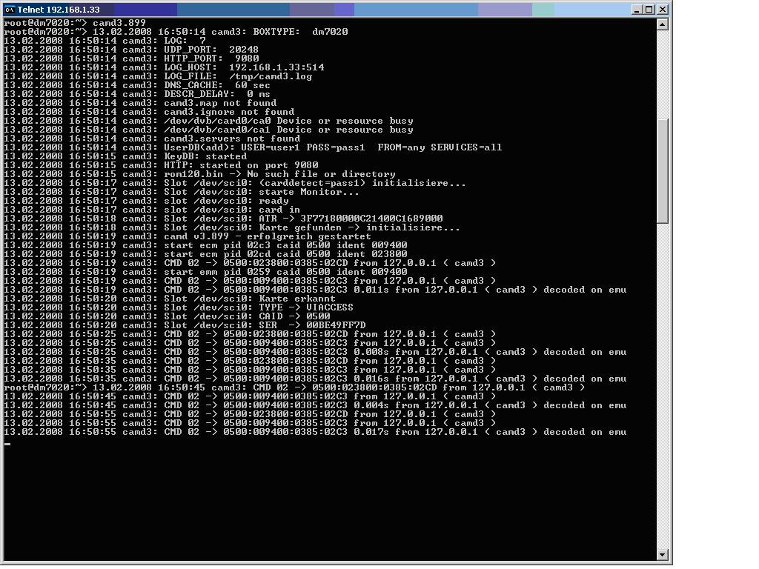759x569 pixels.
Task: Click the serial number 00BE49FF7D
Action: (336, 325)
